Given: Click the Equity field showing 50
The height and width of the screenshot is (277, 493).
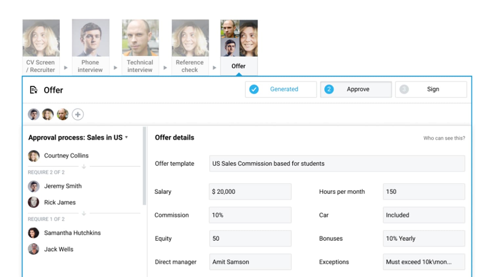Looking at the screenshot, I should [x=250, y=239].
